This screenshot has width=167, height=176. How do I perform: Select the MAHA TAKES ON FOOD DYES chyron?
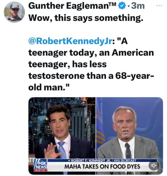pyautogui.click(x=102, y=166)
